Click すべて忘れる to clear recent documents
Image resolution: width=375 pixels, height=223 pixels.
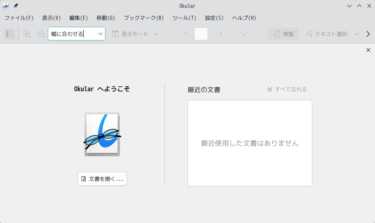(x=287, y=89)
